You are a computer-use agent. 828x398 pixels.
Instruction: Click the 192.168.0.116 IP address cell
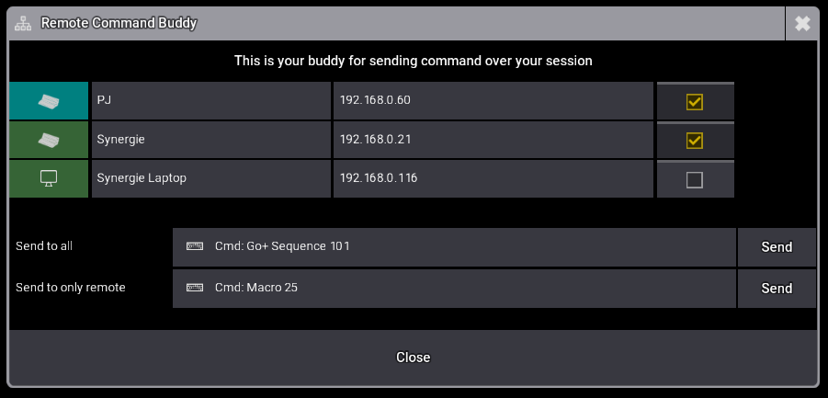[493, 178]
